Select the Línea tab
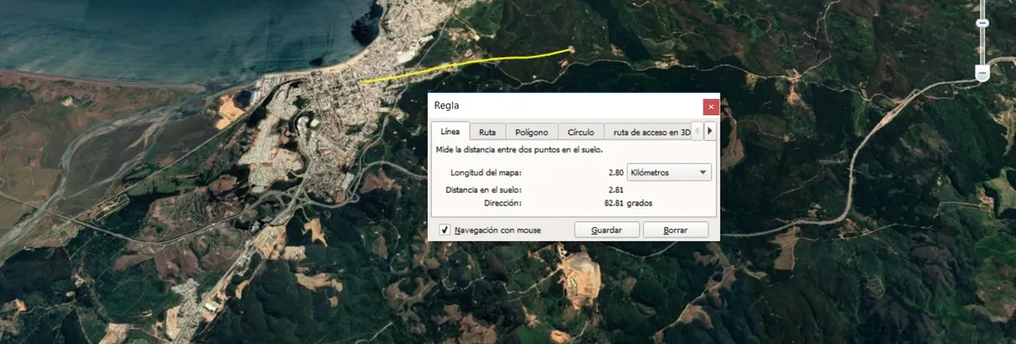Viewport: 1016px width, 344px height. 450,132
